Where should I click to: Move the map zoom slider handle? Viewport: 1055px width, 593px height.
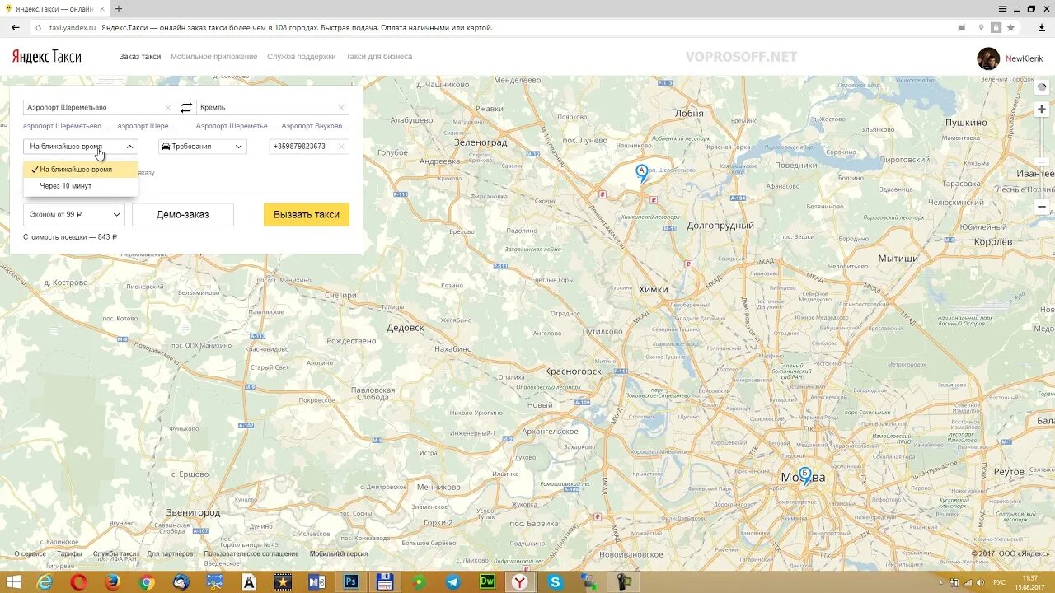[x=1042, y=161]
